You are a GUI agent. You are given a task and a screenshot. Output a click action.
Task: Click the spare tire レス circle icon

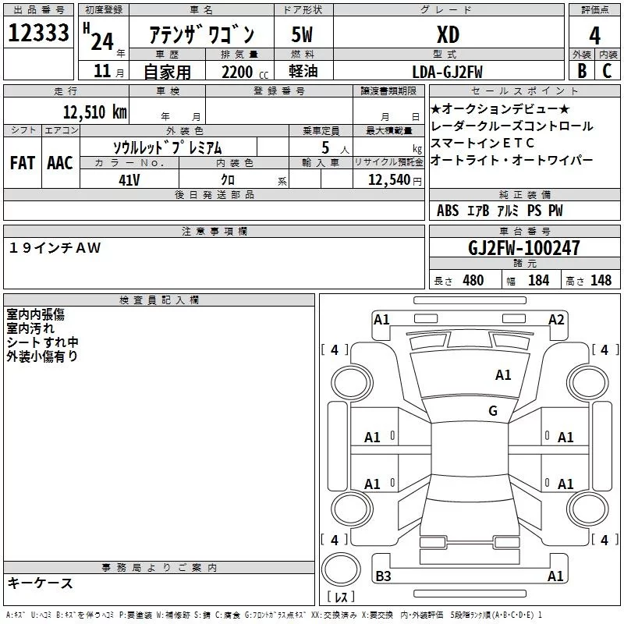click(341, 569)
